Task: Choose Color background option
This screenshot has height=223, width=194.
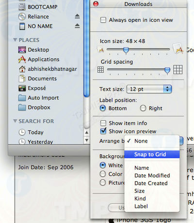Action: point(103,174)
